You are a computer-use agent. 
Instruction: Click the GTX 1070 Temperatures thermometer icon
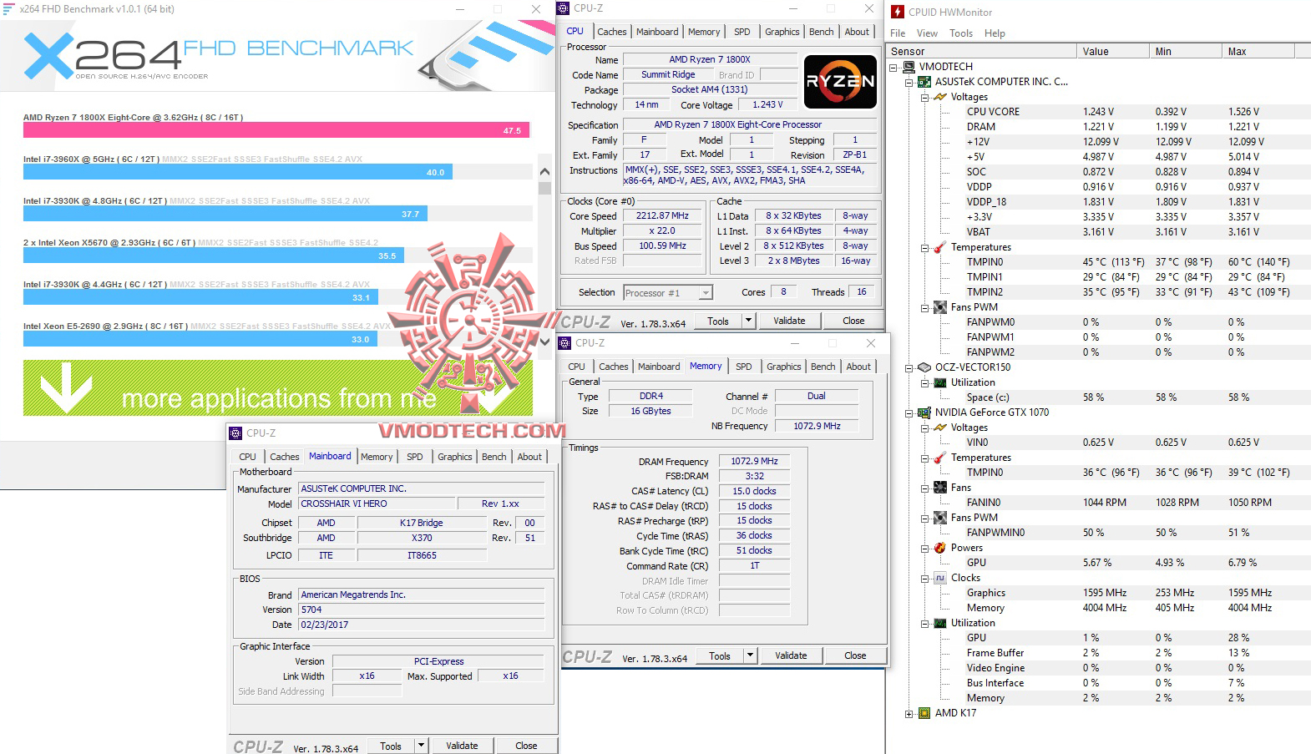(940, 458)
